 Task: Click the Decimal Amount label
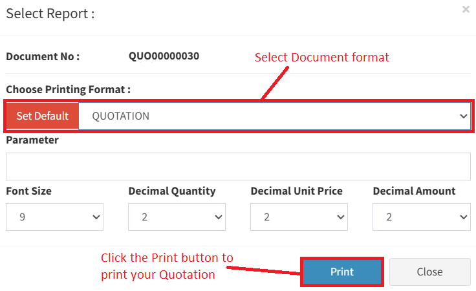pos(414,191)
